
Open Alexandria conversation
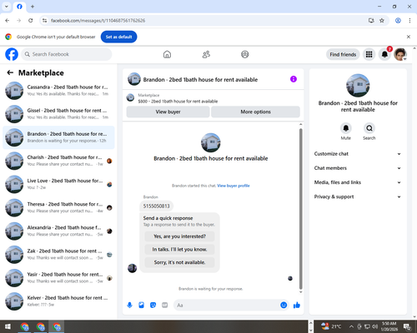tap(58, 231)
